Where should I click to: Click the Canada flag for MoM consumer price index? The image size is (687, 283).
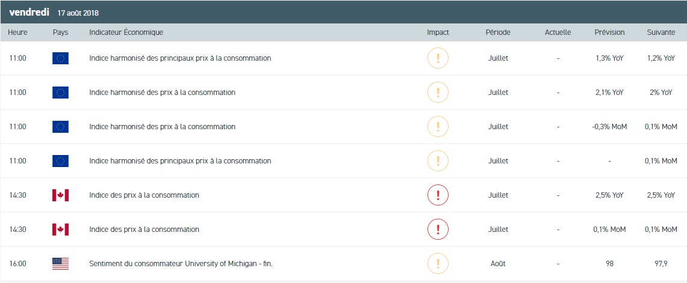(60, 230)
